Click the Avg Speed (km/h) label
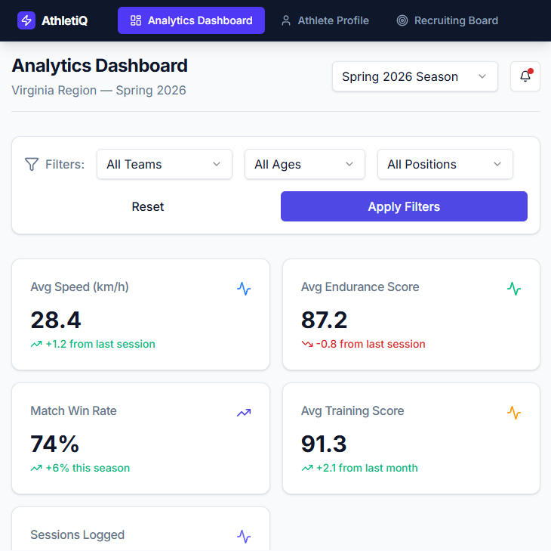This screenshot has height=551, width=551. [80, 286]
